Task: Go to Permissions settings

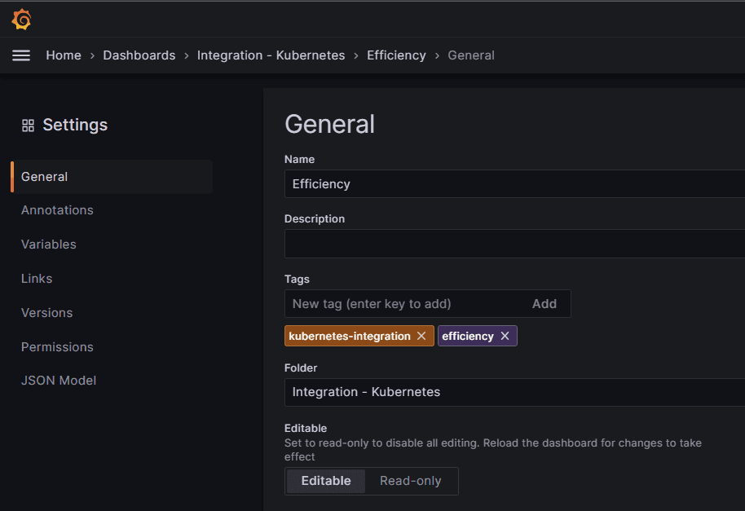Action: coord(57,346)
